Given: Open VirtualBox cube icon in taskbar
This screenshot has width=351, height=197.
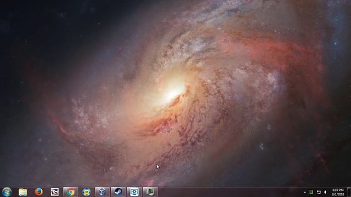Looking at the screenshot, I should 103,192.
